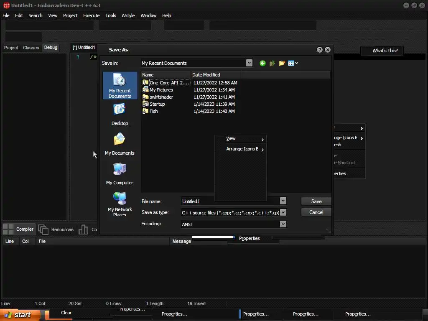
Task: Click the Save As help question icon
Action: coord(320,50)
